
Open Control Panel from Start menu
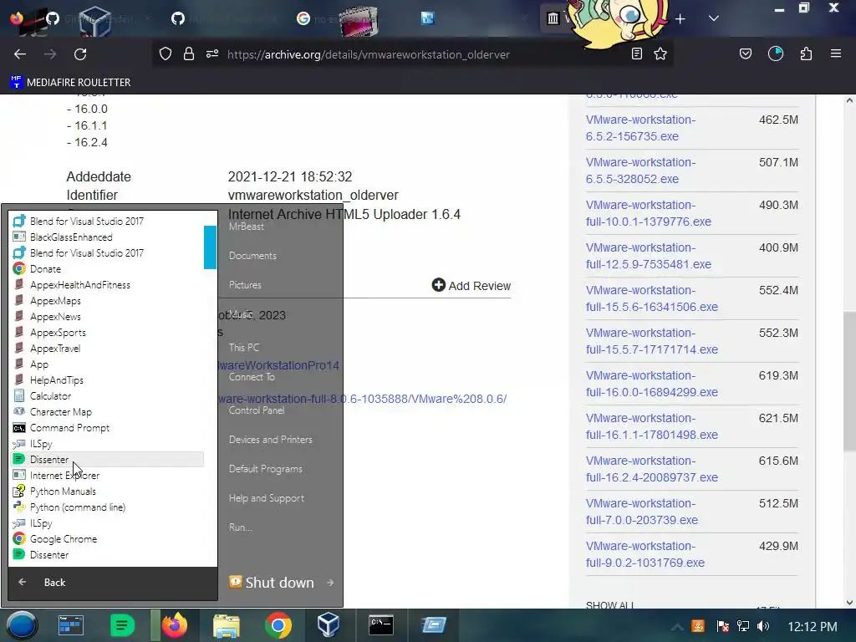coord(257,410)
